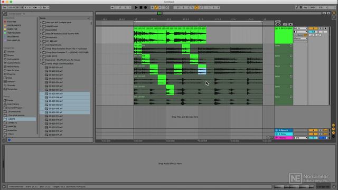The image size is (338, 190).
Task: Select the TOKYO DAWN collection
Action: tap(14, 33)
